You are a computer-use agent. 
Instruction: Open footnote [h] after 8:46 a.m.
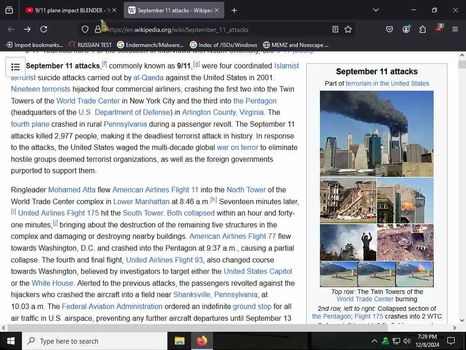click(213, 200)
